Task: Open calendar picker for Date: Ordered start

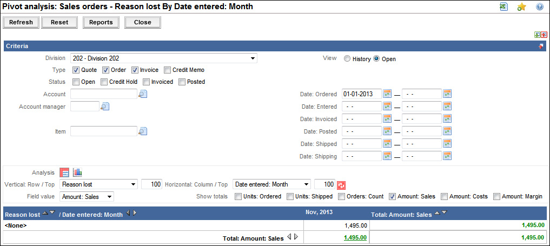Action: coord(387,94)
